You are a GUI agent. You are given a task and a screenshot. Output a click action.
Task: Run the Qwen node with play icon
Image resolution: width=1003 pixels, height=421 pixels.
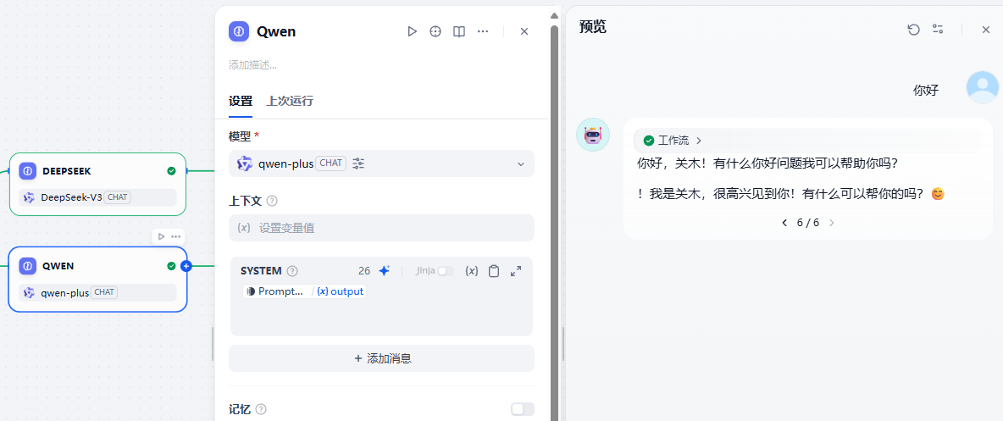pyautogui.click(x=412, y=31)
